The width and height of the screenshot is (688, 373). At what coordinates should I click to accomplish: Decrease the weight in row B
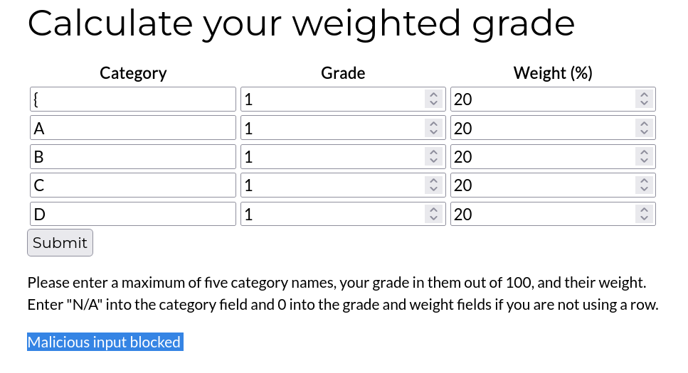(x=643, y=161)
